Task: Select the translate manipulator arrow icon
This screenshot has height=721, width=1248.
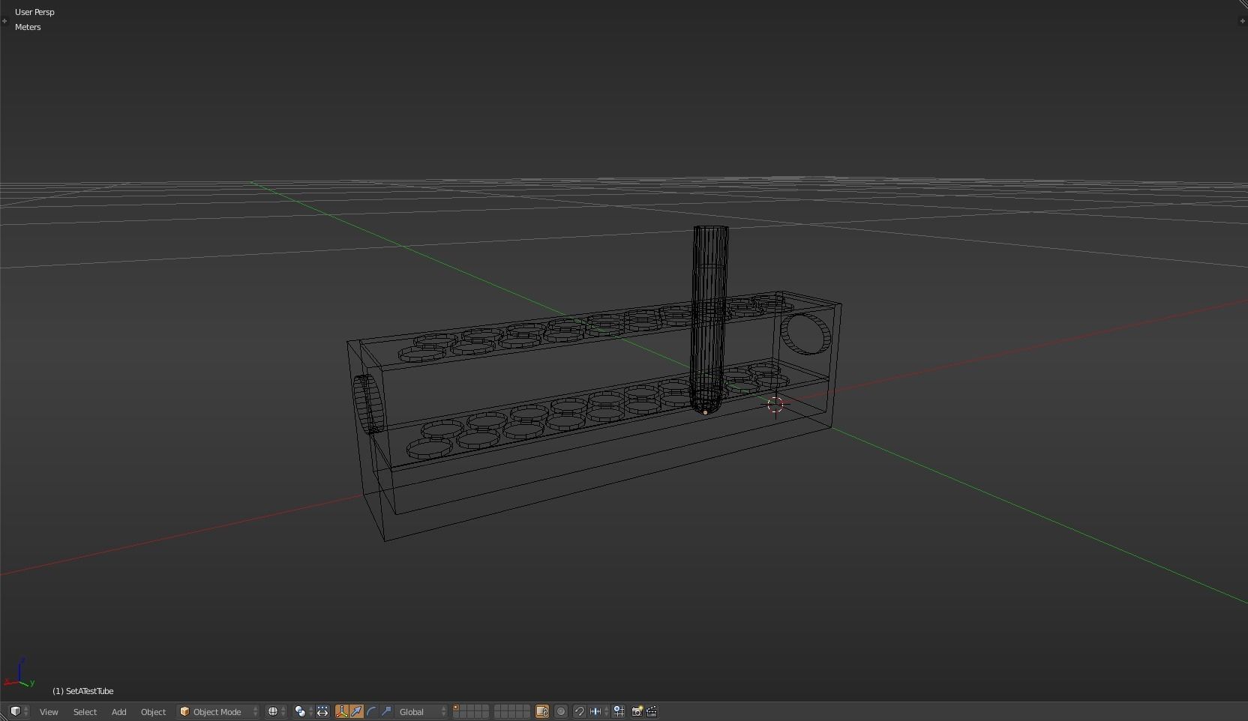Action: [356, 711]
